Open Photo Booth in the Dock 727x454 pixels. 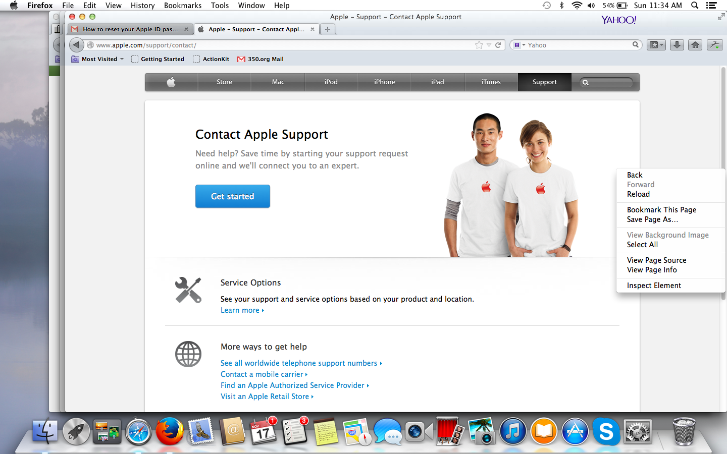450,431
